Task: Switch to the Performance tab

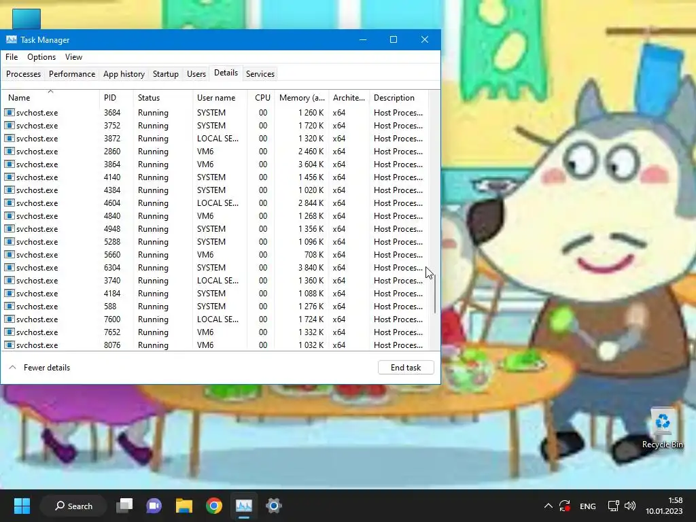Action: click(72, 73)
